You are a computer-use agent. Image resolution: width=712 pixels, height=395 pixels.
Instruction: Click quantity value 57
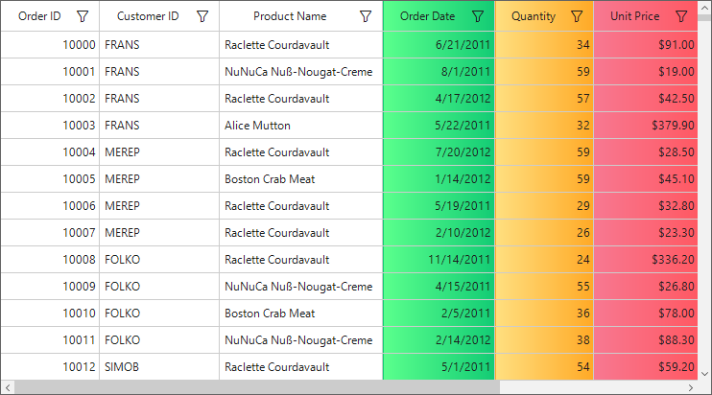(544, 99)
